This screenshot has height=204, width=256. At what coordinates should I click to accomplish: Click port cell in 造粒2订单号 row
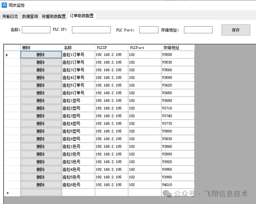[x=145, y=62]
